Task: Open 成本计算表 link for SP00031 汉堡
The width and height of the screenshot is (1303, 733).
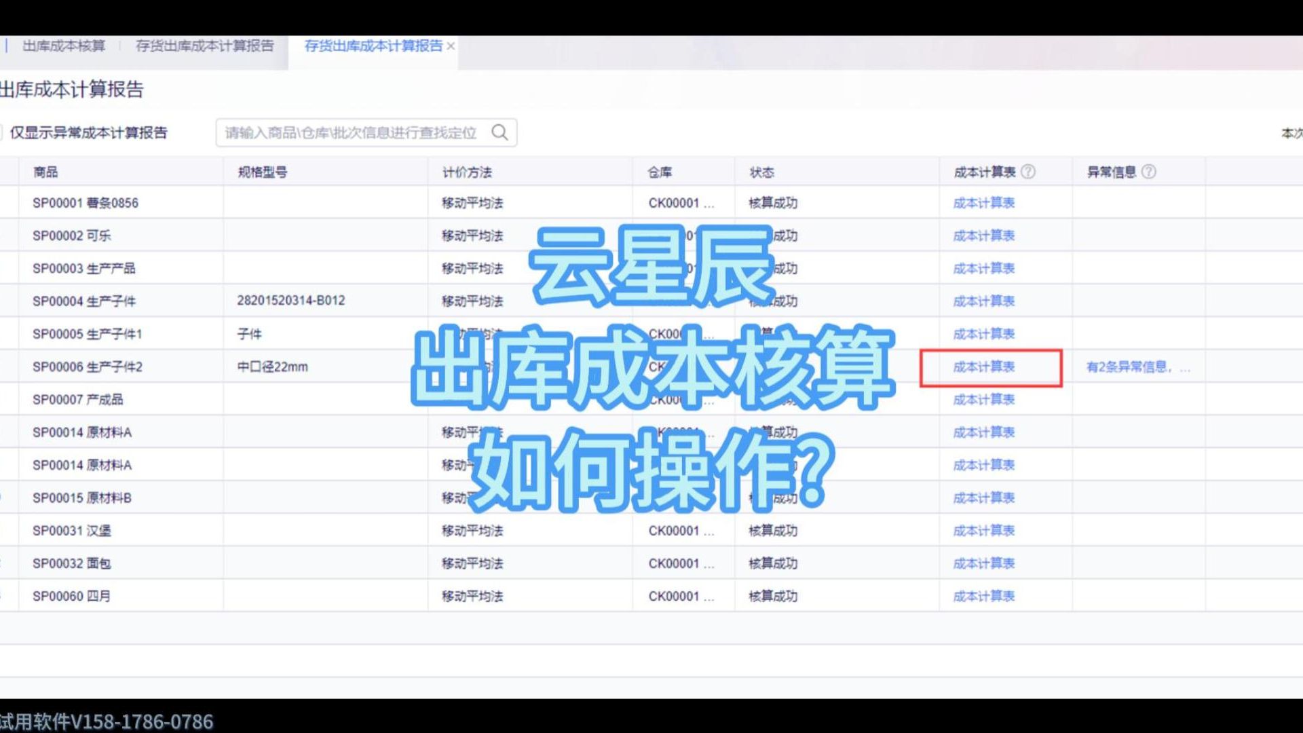Action: pyautogui.click(x=983, y=531)
